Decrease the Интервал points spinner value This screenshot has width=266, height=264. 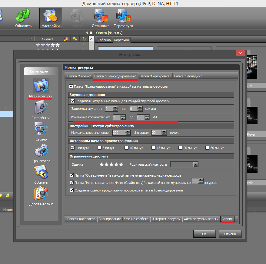[x=164, y=134]
